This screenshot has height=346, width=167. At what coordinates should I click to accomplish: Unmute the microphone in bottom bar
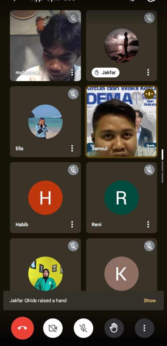click(83, 328)
